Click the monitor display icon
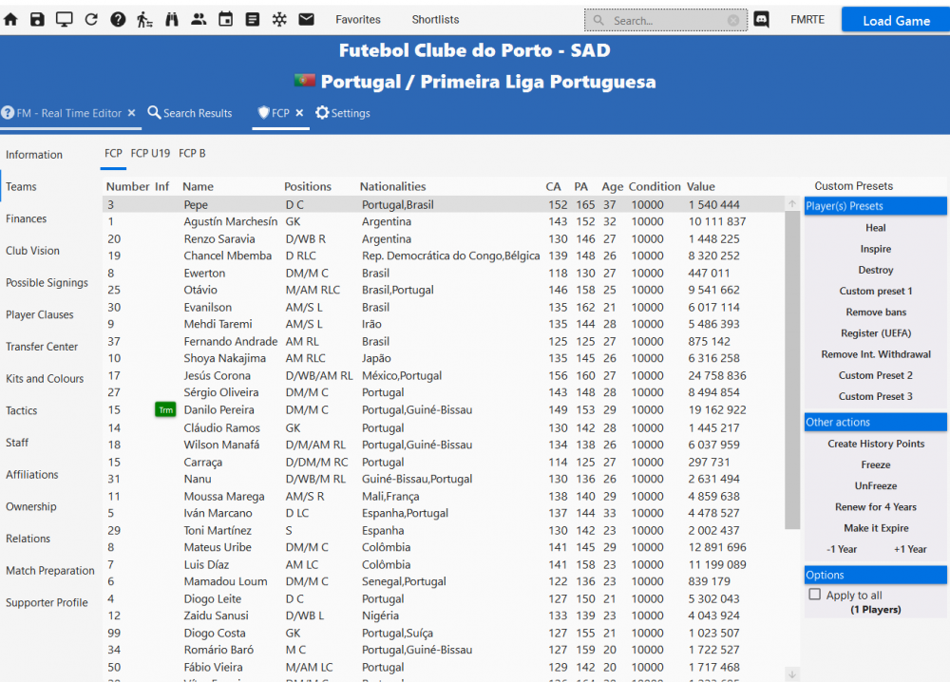Screen dimensions: 950x682 click(65, 19)
